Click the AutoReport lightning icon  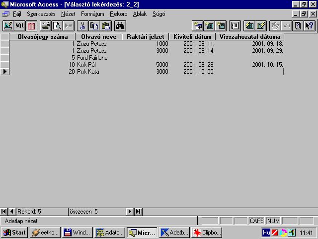[261, 26]
